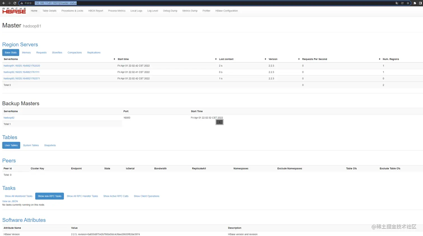This screenshot has height=236, width=423.
Task: Click Show Active RPC Calls
Action: 116,196
